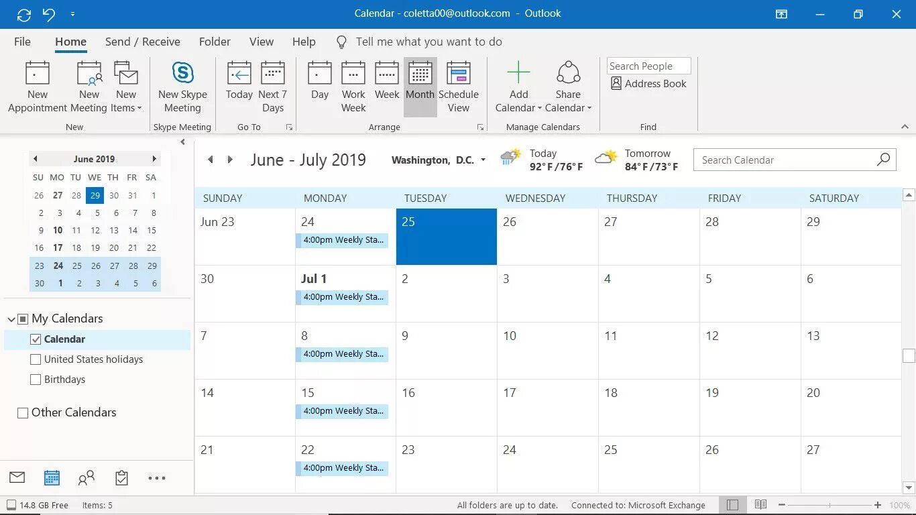The height and width of the screenshot is (515, 916).
Task: Select the Month view button
Action: (420, 87)
